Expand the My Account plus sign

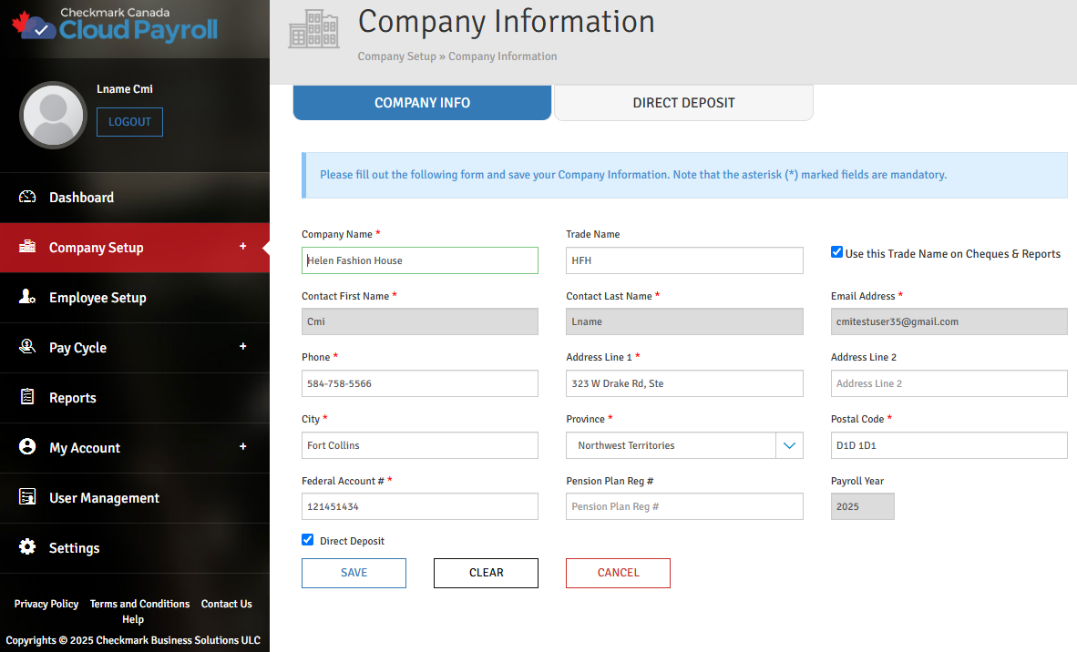[242, 447]
